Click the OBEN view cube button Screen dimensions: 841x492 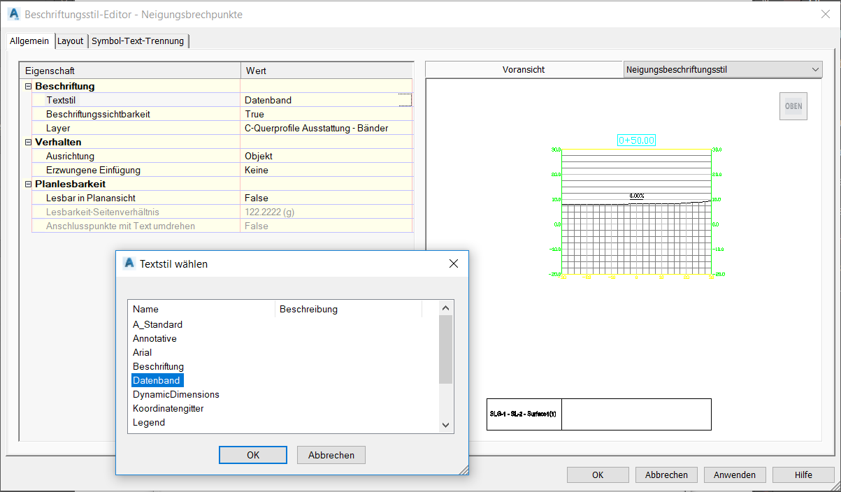click(793, 106)
